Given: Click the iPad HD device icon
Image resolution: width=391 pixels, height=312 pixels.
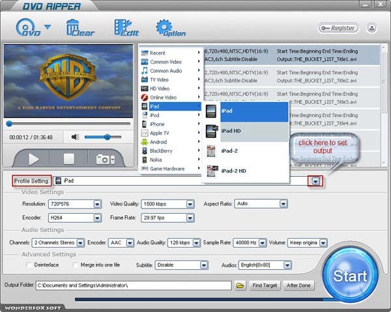Looking at the screenshot, I should pos(212,131).
